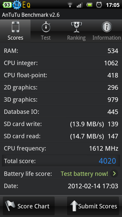Open the Scores tab phone icon
This screenshot has width=122, height=217.
point(15,27)
